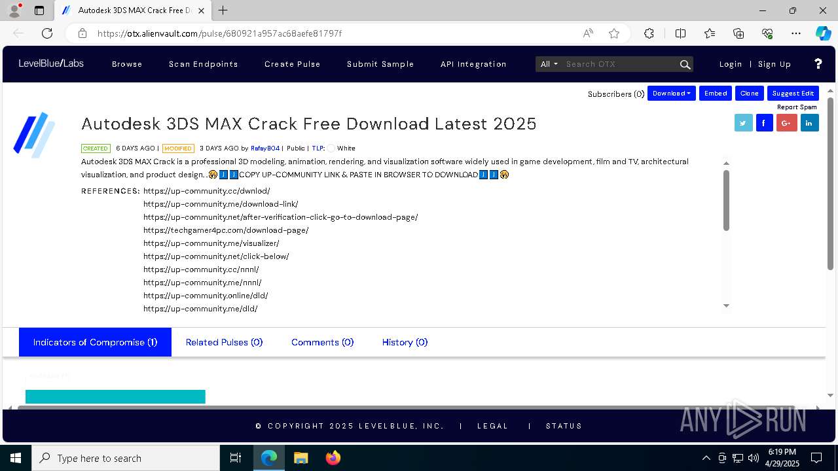Share pulse on Twitter
The height and width of the screenshot is (471, 838).
pos(744,123)
